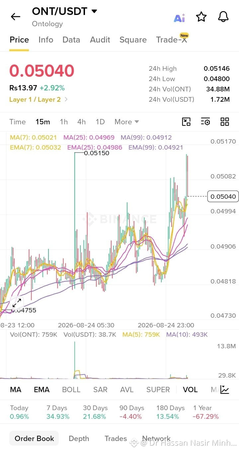This screenshot has height=451, width=239.
Task: Switch to the Info tab
Action: [46, 40]
